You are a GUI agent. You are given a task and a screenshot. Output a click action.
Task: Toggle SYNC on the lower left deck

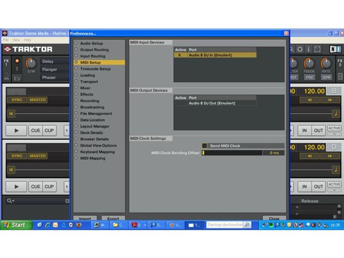click(x=17, y=156)
